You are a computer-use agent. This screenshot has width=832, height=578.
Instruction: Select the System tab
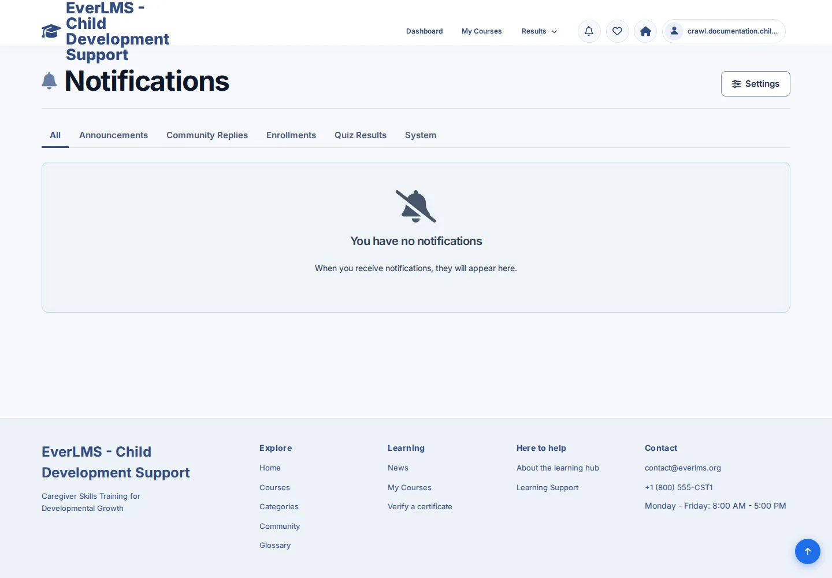point(421,135)
